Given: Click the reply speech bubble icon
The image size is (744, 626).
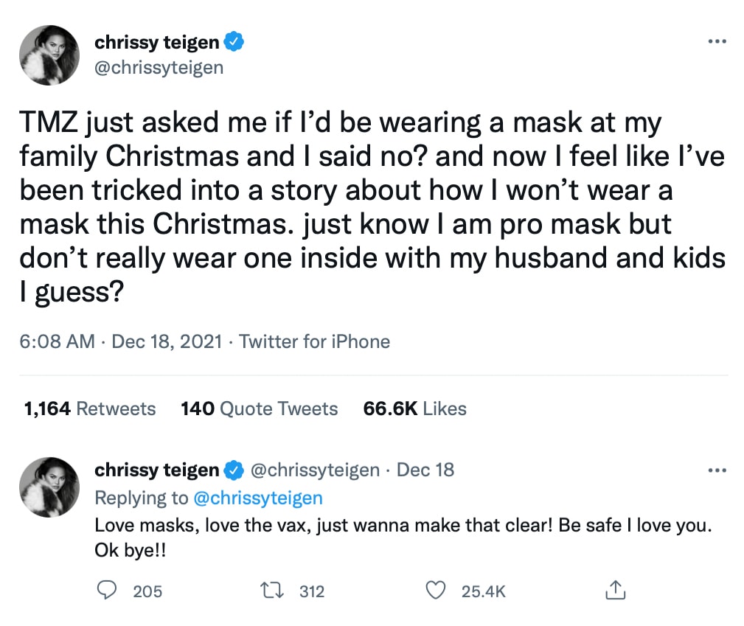Looking at the screenshot, I should pyautogui.click(x=107, y=590).
